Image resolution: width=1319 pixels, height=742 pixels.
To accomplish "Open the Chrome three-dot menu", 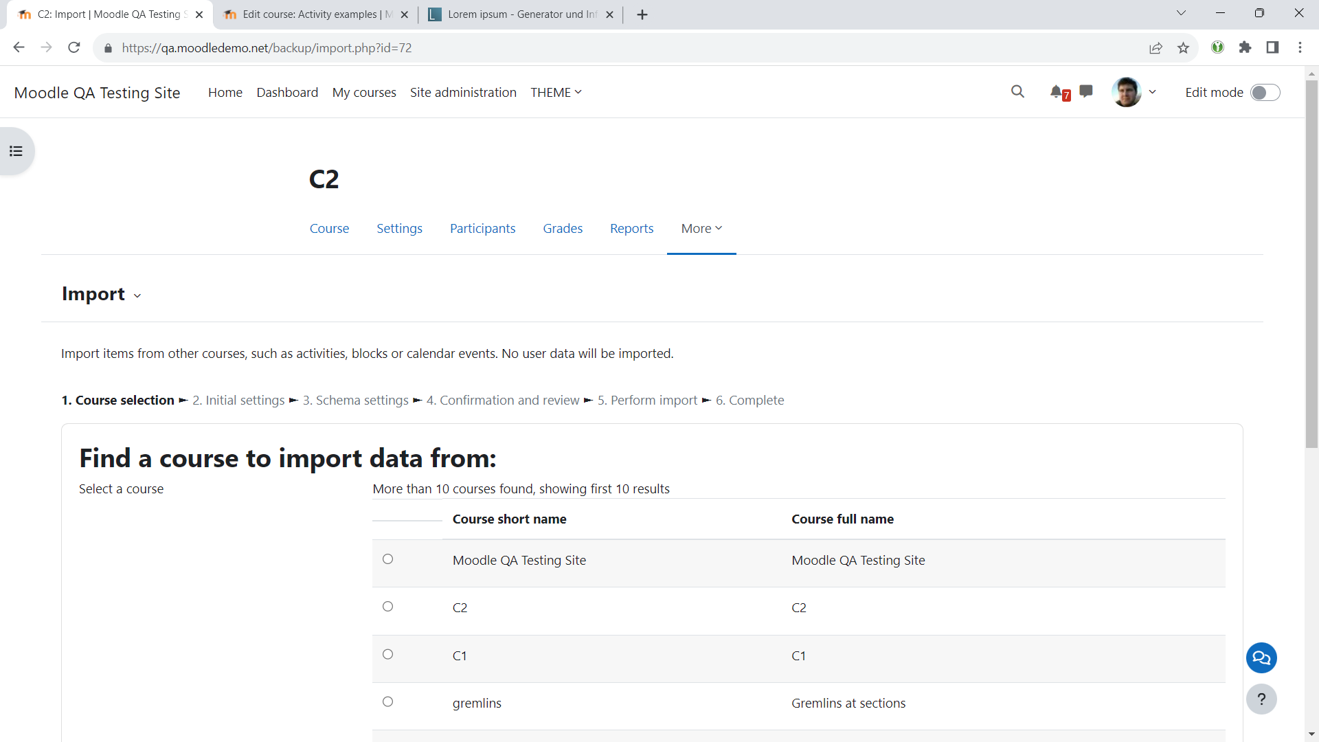I will pyautogui.click(x=1300, y=47).
